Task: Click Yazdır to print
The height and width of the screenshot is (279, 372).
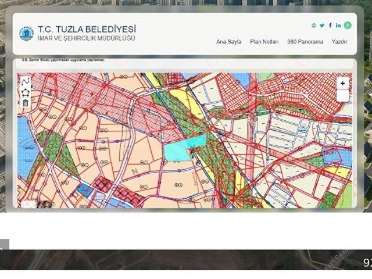Action: point(339,42)
